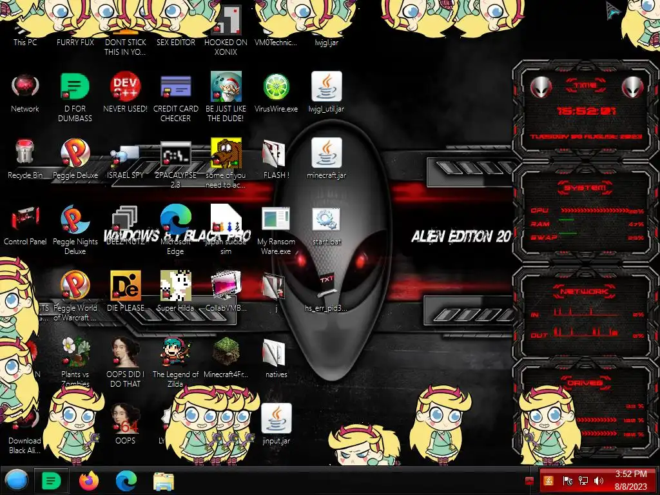This screenshot has width=660, height=495.
Task: Open File Explorer from the taskbar
Action: 164,481
